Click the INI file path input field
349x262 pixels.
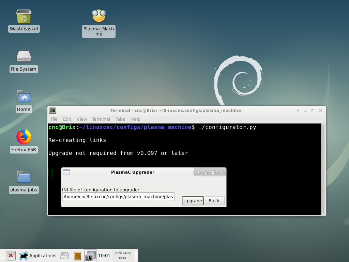(x=118, y=196)
